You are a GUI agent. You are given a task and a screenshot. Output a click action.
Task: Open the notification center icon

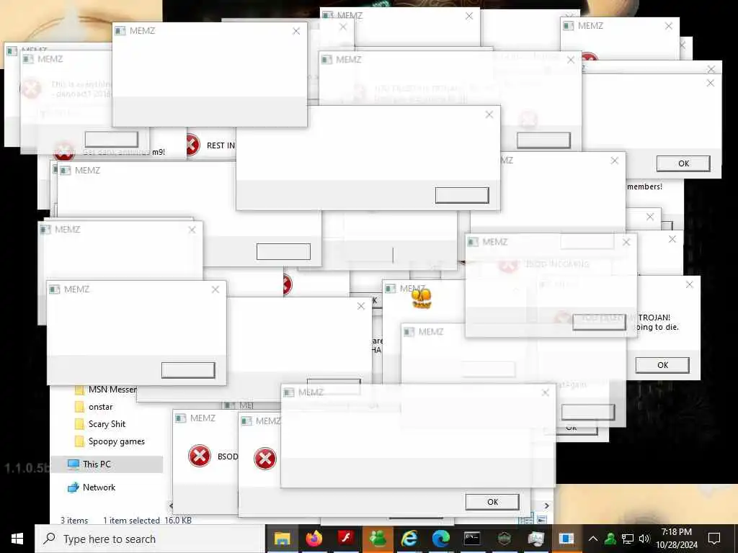click(714, 539)
